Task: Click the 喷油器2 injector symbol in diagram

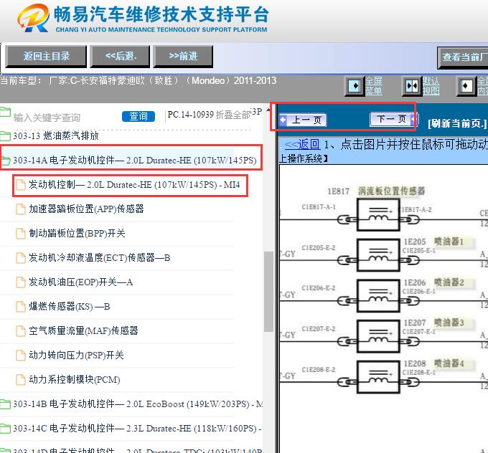Action: point(378,296)
